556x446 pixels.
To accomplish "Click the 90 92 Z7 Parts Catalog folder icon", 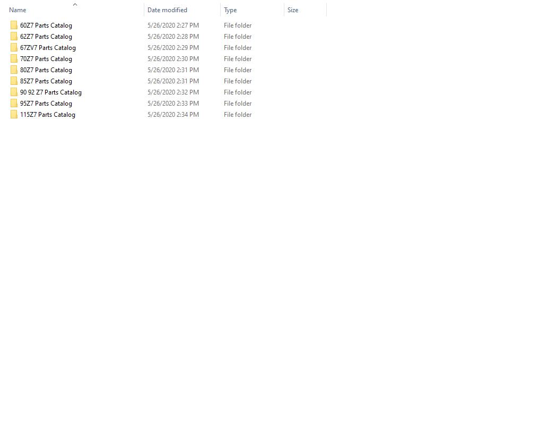I will click(x=14, y=92).
